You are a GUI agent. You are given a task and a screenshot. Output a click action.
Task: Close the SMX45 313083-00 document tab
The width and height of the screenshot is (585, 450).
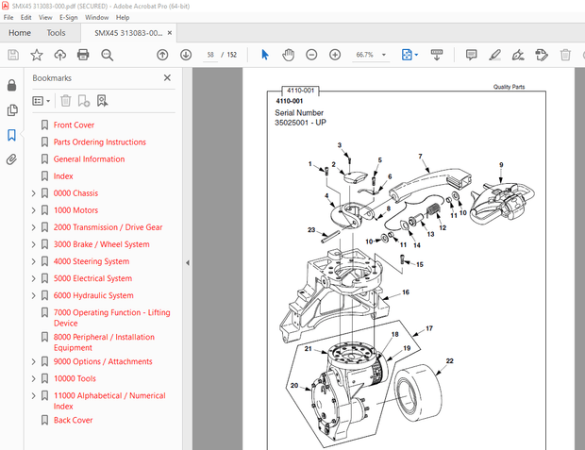(170, 33)
